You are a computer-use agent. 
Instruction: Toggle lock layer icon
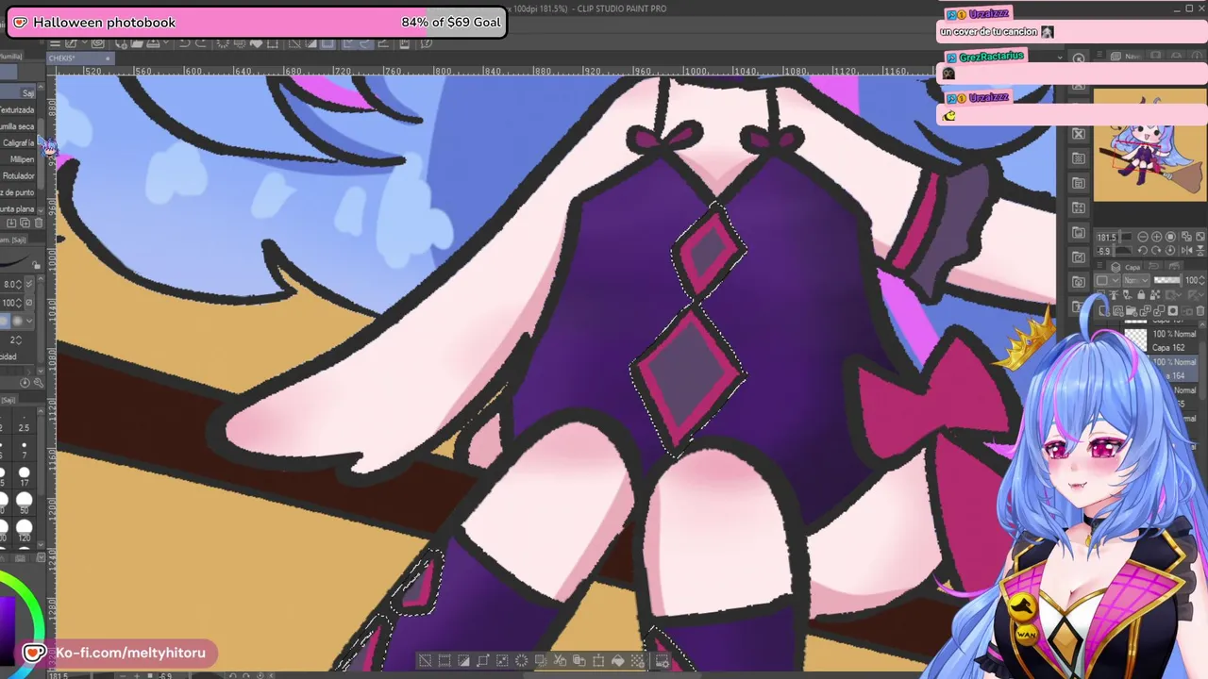(1141, 294)
